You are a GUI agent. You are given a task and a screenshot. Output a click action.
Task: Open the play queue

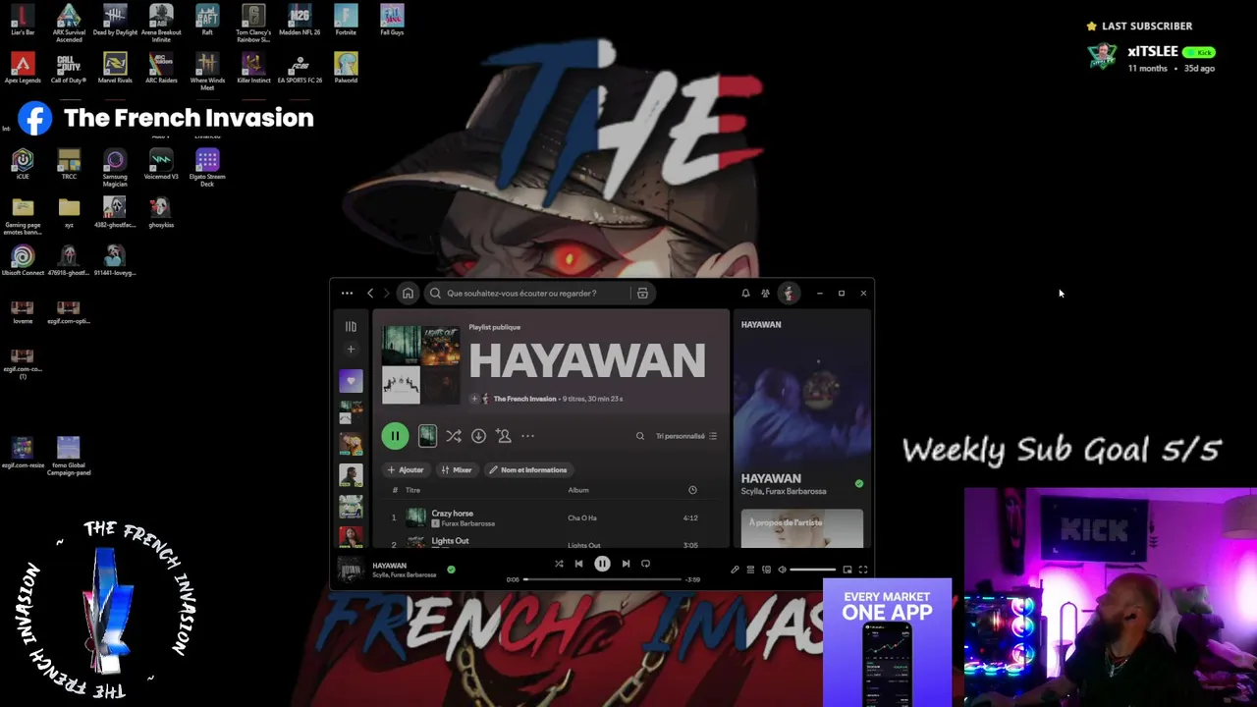pos(750,570)
